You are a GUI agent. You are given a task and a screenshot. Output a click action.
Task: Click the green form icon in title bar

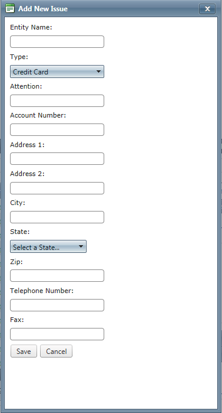click(10, 8)
